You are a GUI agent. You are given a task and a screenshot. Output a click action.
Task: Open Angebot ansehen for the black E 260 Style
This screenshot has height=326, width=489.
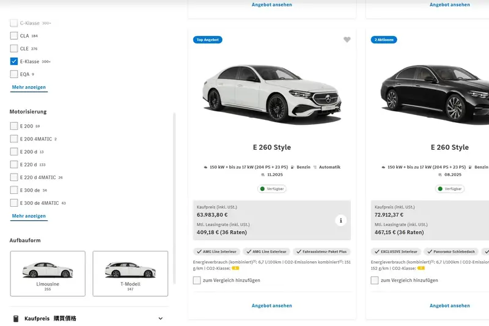[450, 305]
